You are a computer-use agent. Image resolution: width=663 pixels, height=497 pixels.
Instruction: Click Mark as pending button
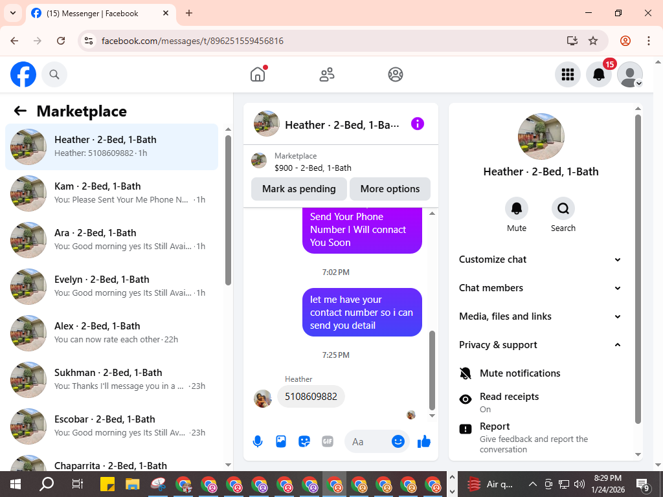(299, 189)
